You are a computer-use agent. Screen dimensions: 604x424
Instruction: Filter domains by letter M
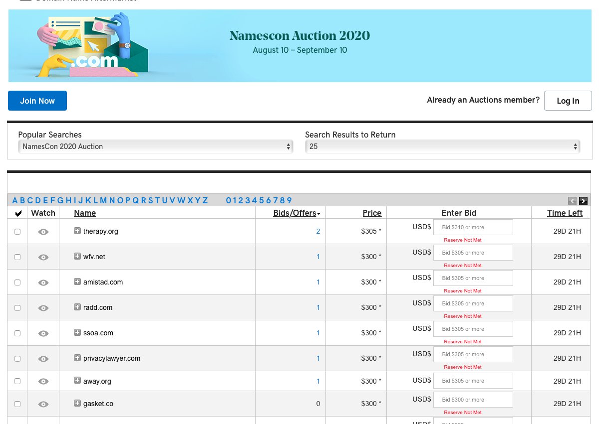(103, 200)
